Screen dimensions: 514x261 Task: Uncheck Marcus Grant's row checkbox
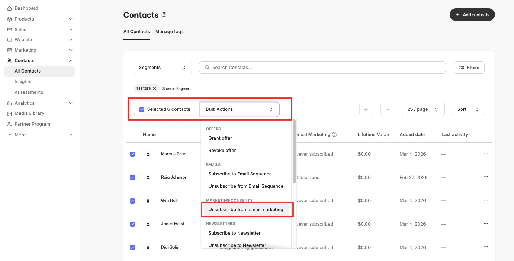point(132,154)
